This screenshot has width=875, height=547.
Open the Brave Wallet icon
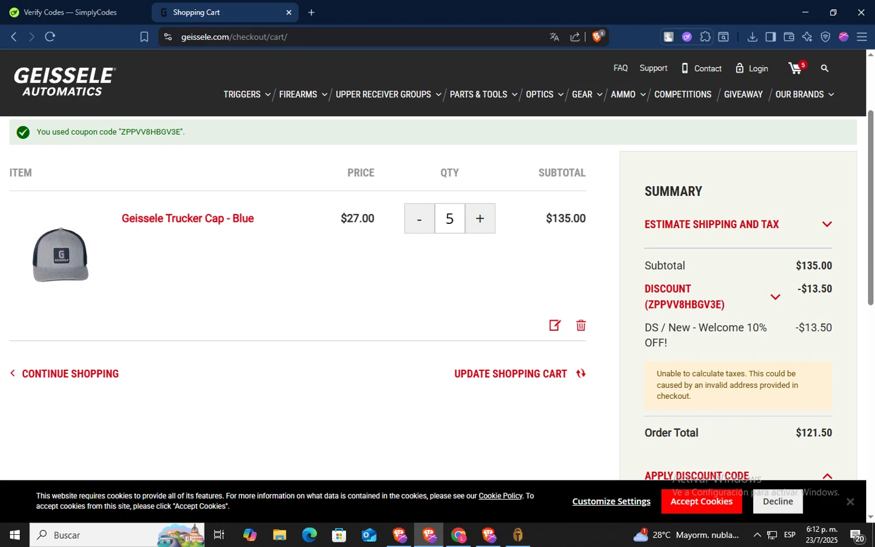[789, 37]
